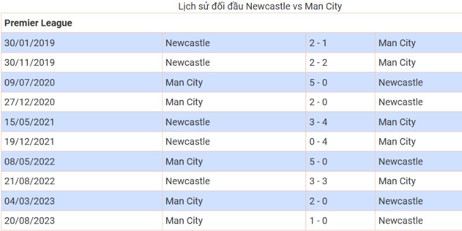Select the 30/11/2019 date cell
462x231 pixels.
tap(29, 62)
